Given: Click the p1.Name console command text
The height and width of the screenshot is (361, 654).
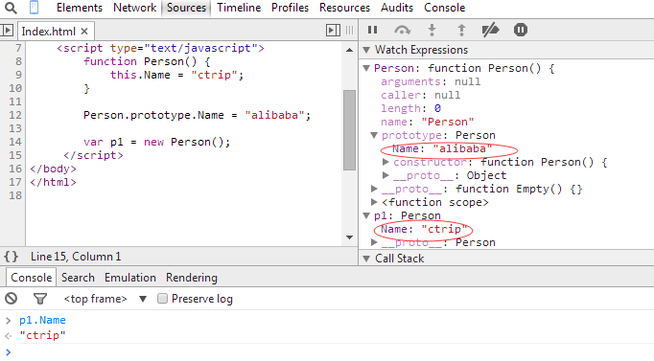Looking at the screenshot, I should 42,320.
